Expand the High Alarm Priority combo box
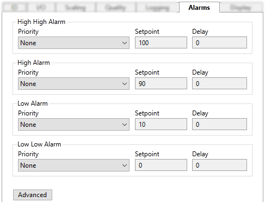265x202 pixels. 73,84
